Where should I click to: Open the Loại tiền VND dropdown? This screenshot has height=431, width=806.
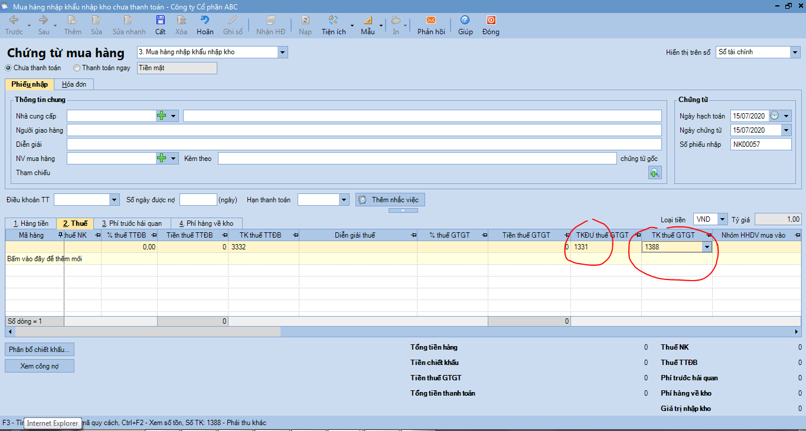[x=723, y=219]
